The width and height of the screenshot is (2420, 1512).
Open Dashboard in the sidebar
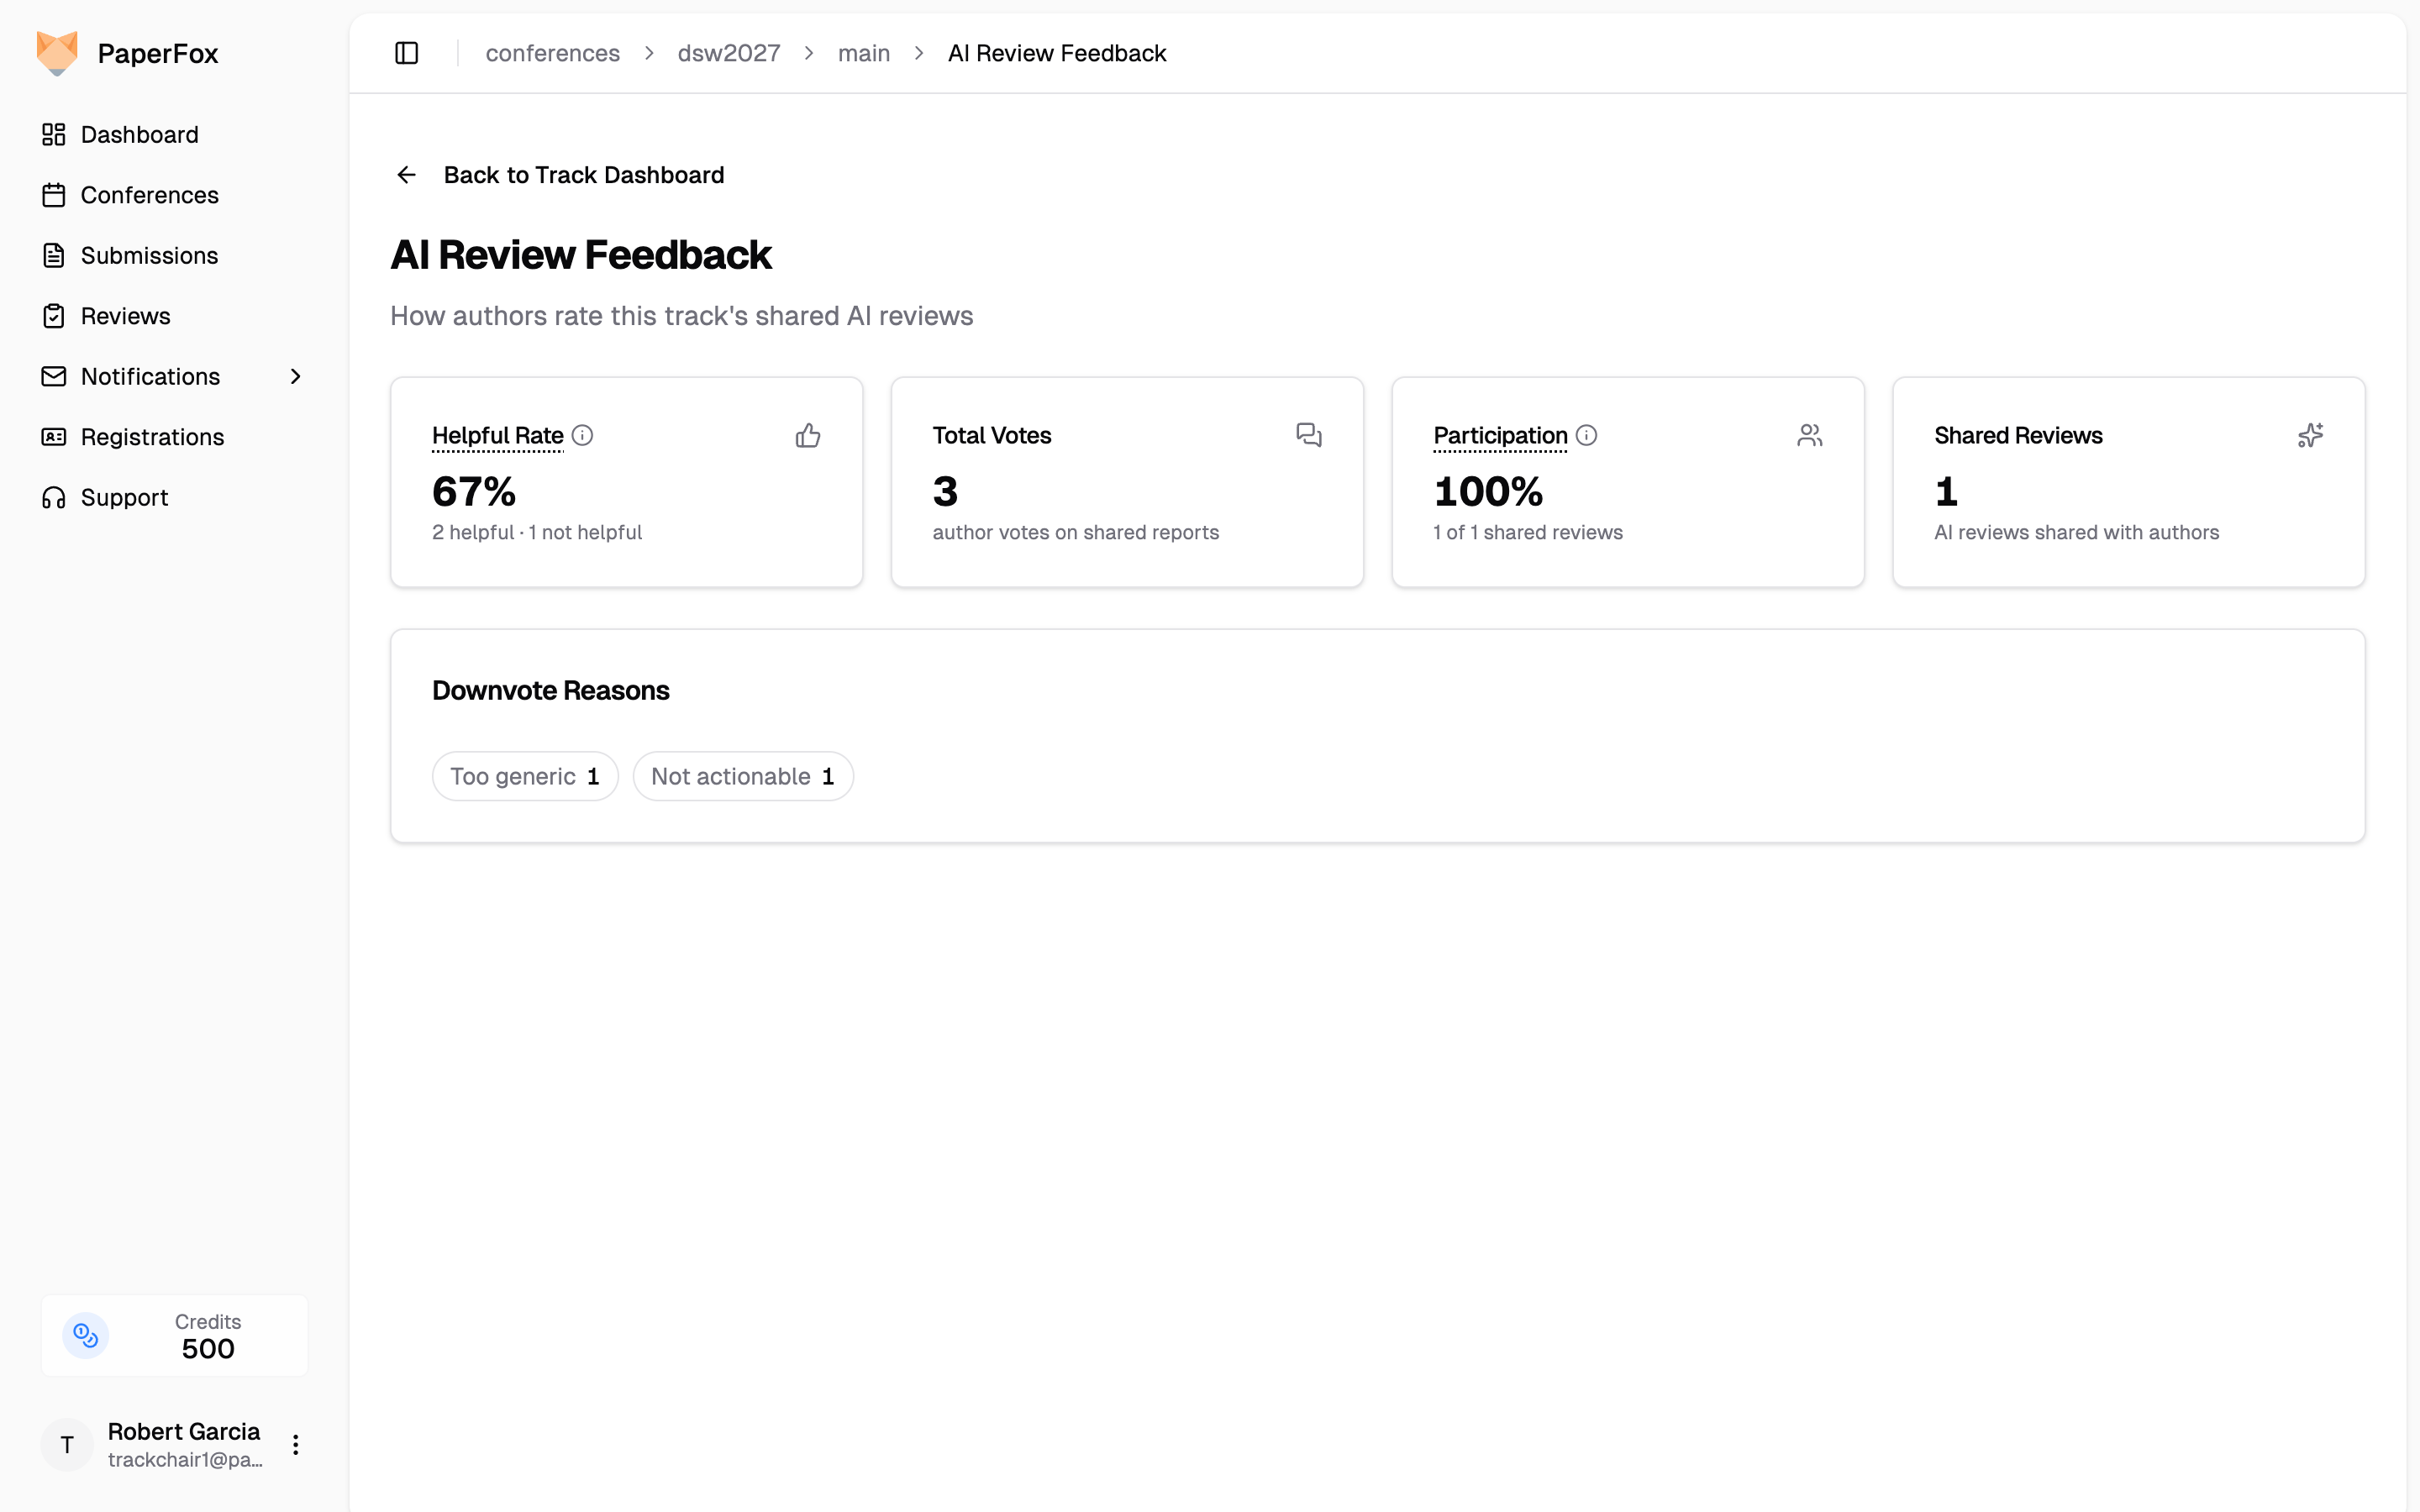tap(174, 134)
